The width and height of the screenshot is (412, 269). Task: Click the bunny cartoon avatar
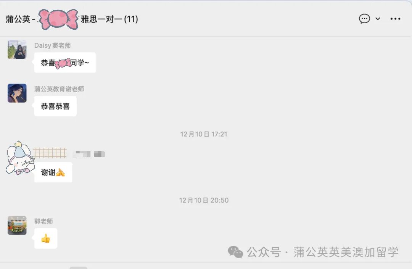20,158
